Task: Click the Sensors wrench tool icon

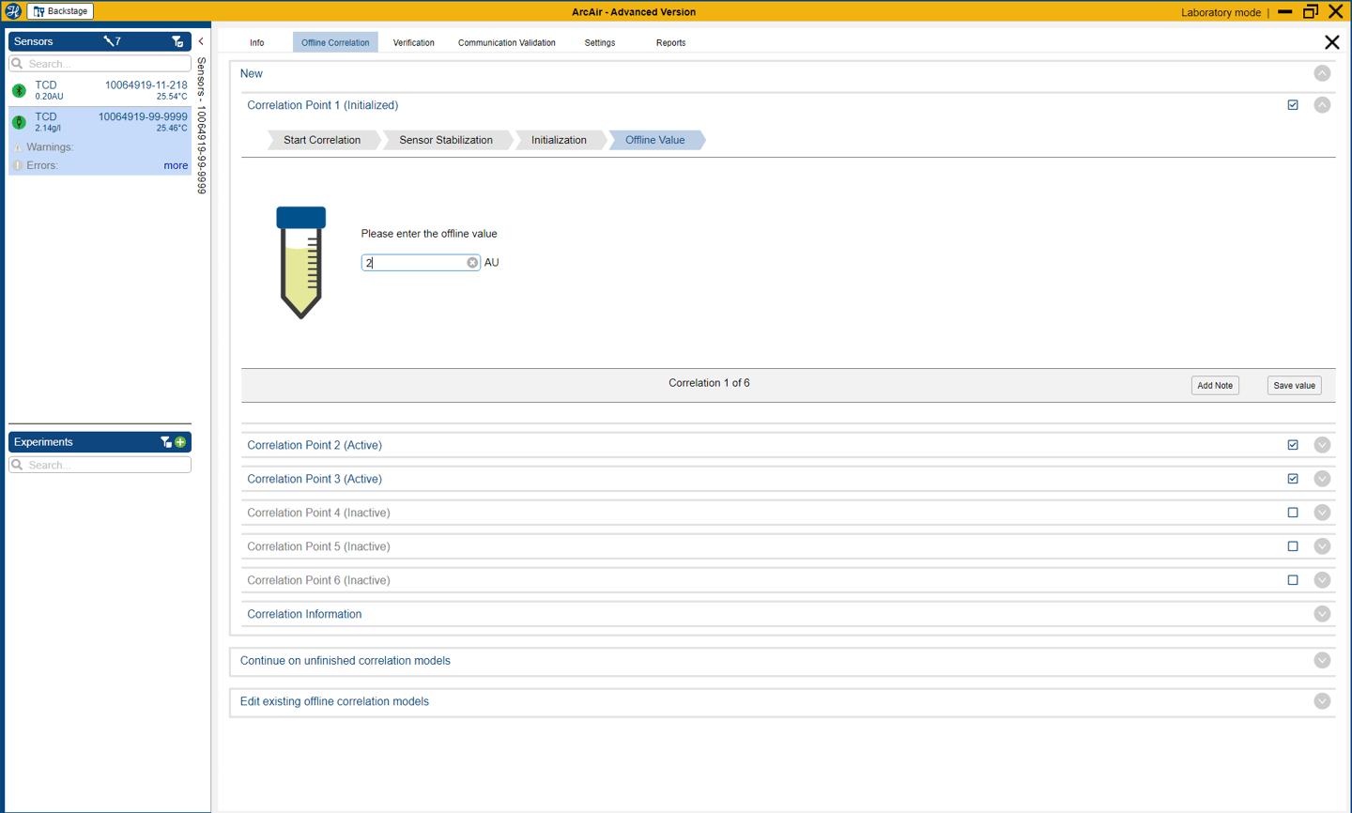Action: 109,41
